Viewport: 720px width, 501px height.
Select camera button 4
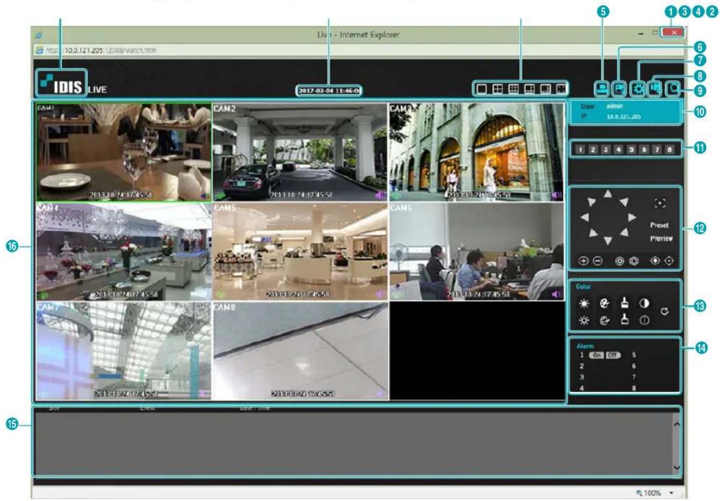click(619, 150)
